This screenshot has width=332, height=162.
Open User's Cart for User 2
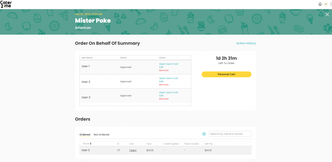pyautogui.click(x=169, y=78)
